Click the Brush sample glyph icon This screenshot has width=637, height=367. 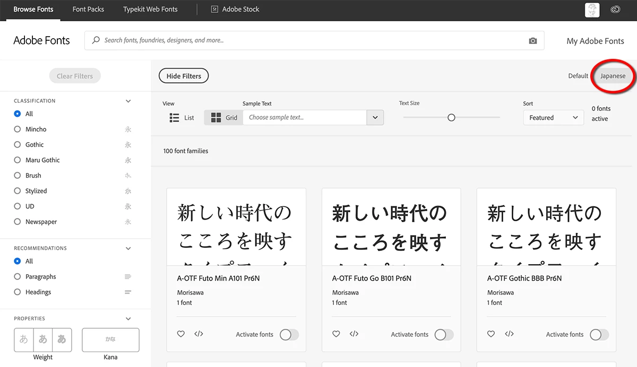click(x=128, y=176)
